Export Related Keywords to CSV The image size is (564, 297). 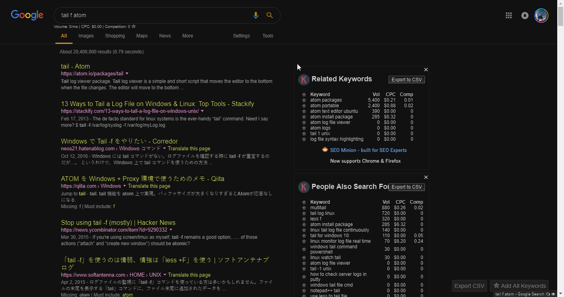coord(407,80)
